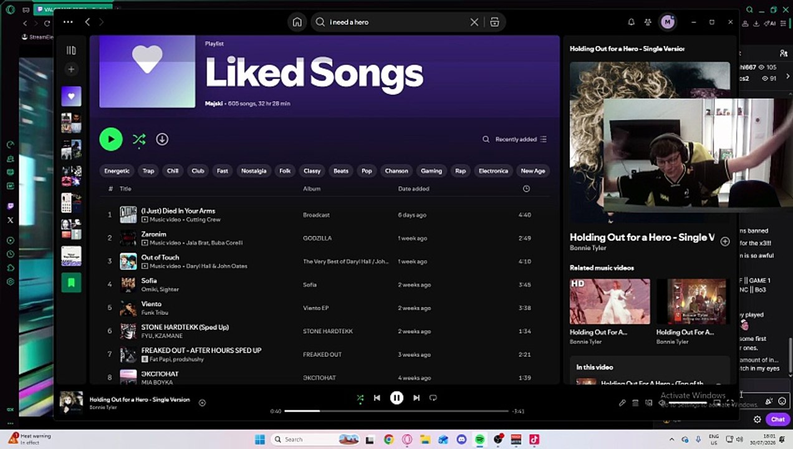Open the Friend Activity icon
793x449 pixels.
coord(648,22)
